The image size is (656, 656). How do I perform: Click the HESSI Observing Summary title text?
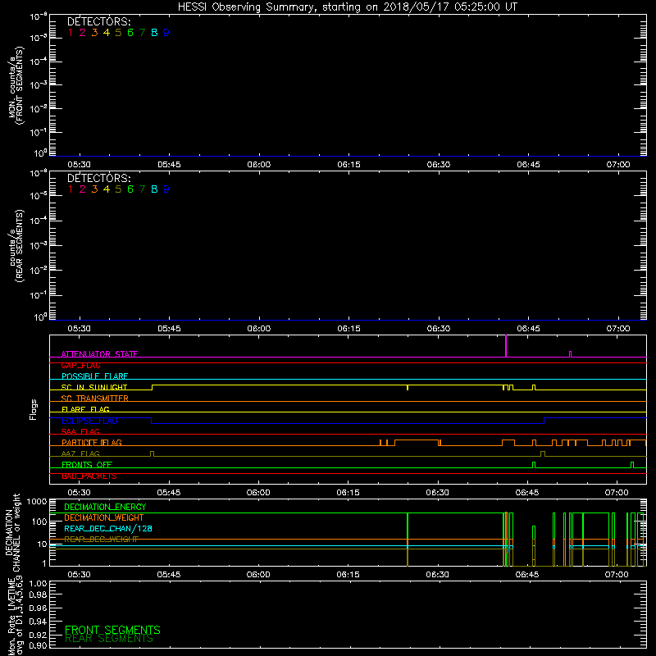[347, 7]
